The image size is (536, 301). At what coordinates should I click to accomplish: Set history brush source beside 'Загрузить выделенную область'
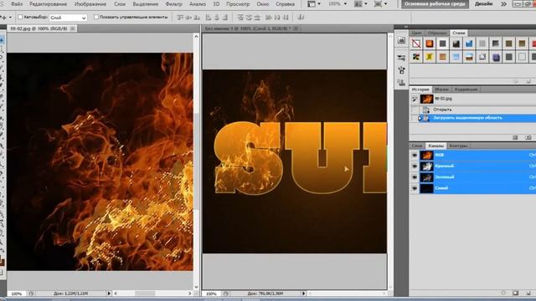(415, 118)
